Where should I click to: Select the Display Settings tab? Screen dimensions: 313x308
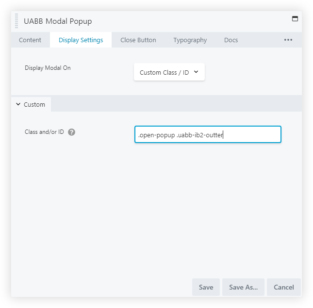(81, 40)
